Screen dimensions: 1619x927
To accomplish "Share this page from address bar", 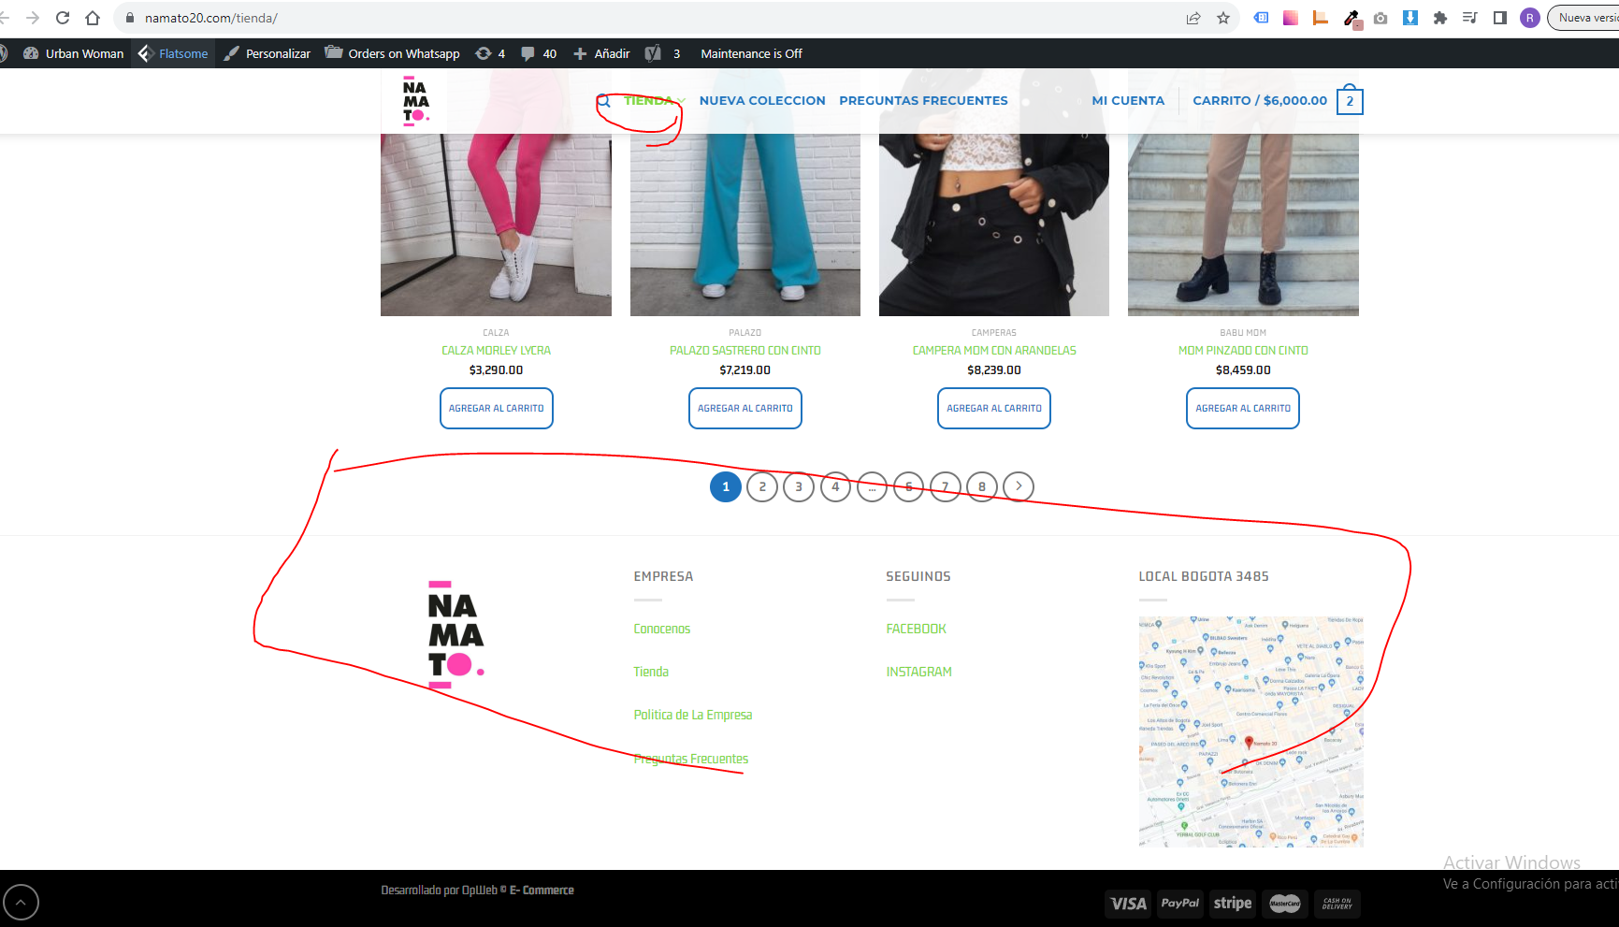I will pos(1193,18).
